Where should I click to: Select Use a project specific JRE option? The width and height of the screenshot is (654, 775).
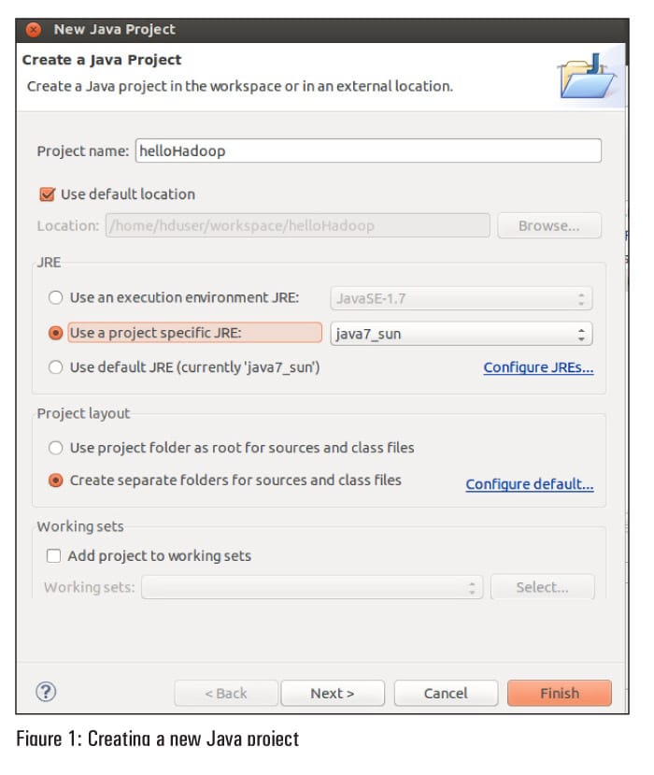[x=55, y=333]
